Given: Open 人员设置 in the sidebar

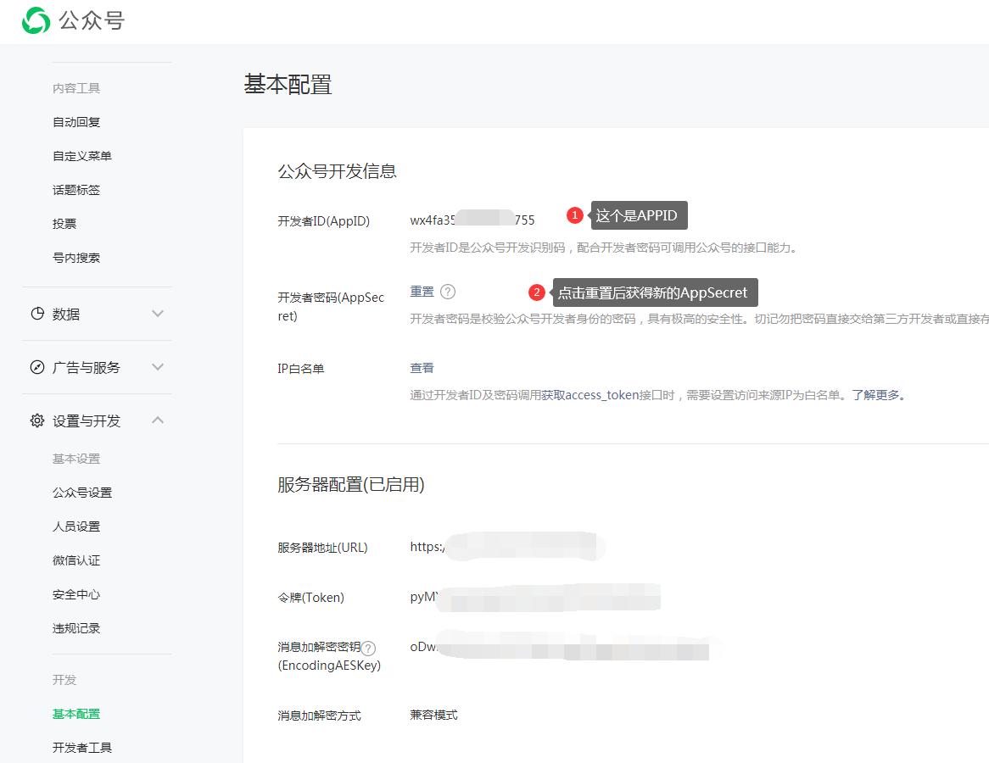Looking at the screenshot, I should [76, 526].
